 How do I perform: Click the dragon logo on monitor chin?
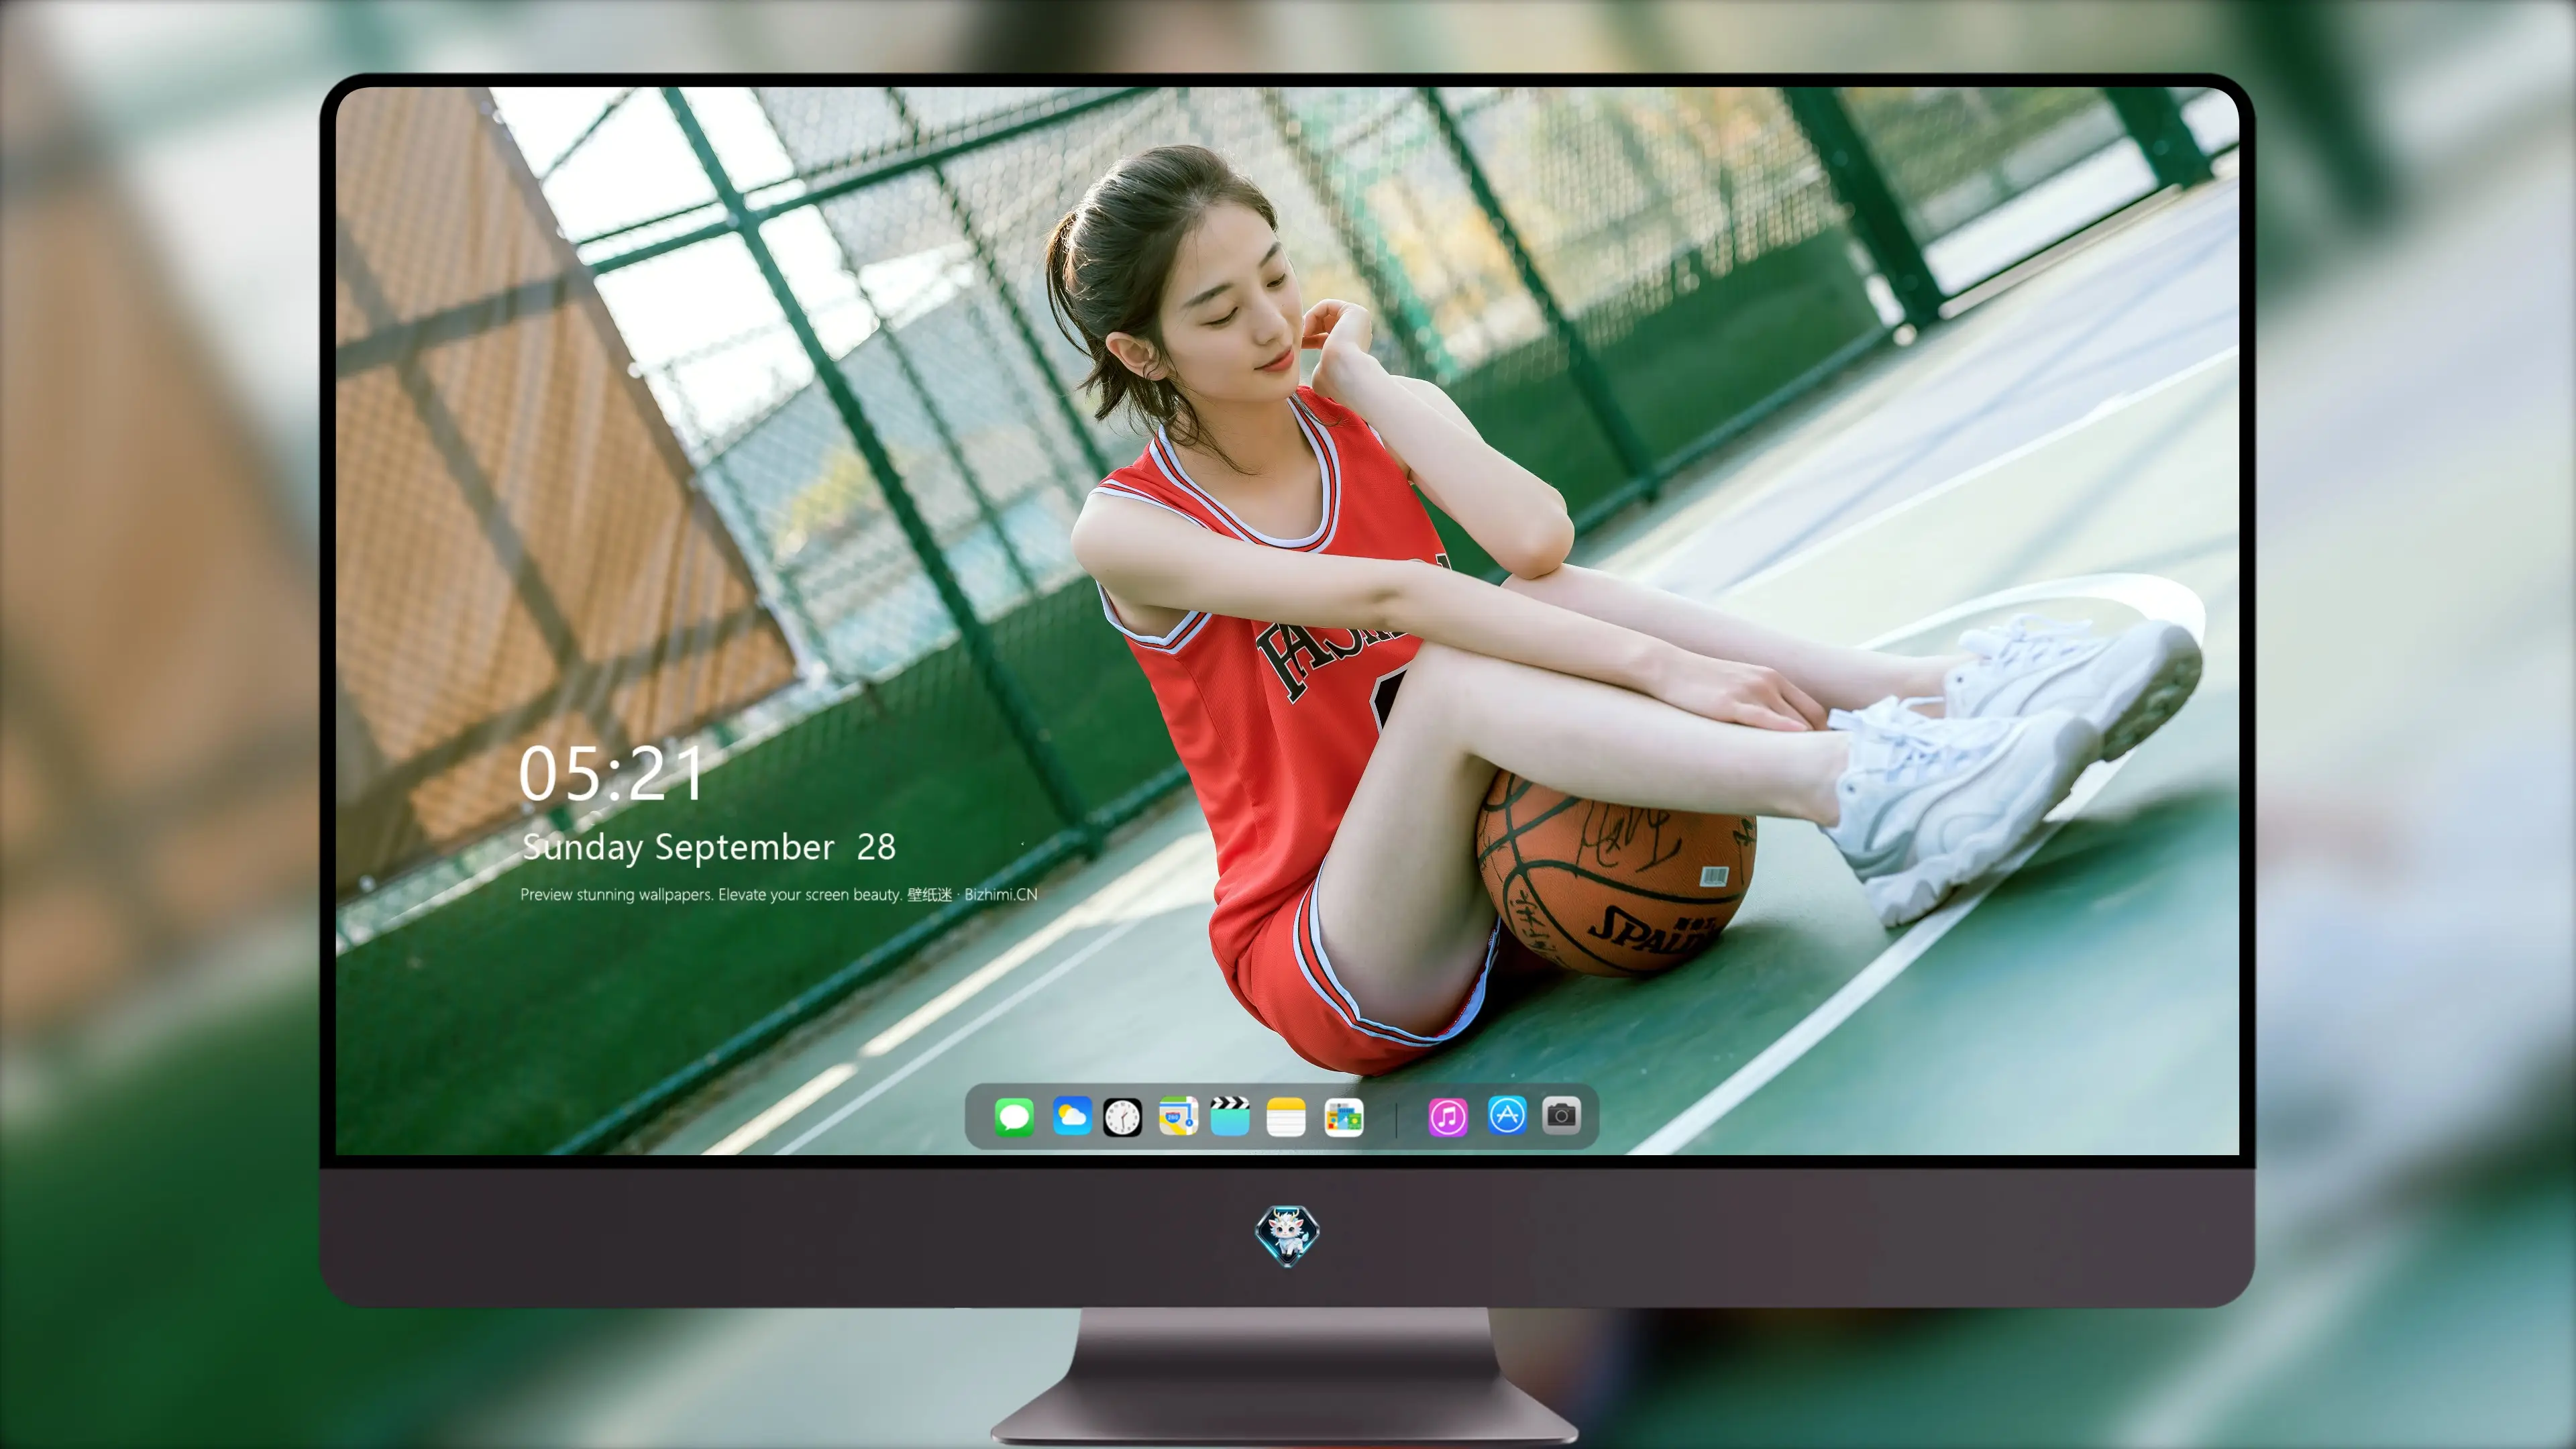coord(1287,1235)
